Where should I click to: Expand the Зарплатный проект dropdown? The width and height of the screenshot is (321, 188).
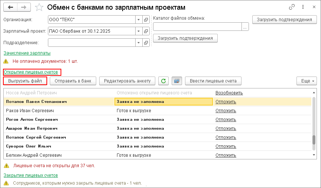(x=138, y=31)
